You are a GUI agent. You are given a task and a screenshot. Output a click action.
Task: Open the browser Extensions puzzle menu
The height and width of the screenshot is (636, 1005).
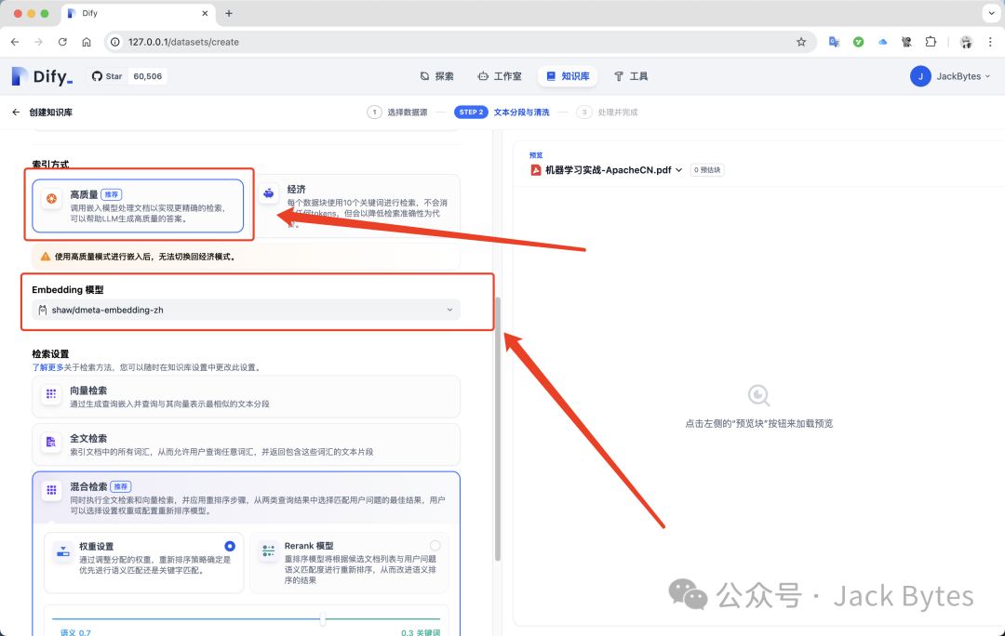[931, 42]
